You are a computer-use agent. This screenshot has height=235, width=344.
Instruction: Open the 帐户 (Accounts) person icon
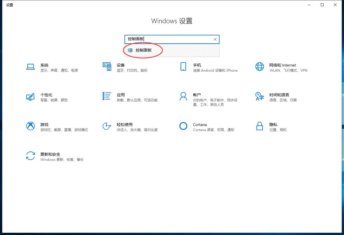coord(183,96)
